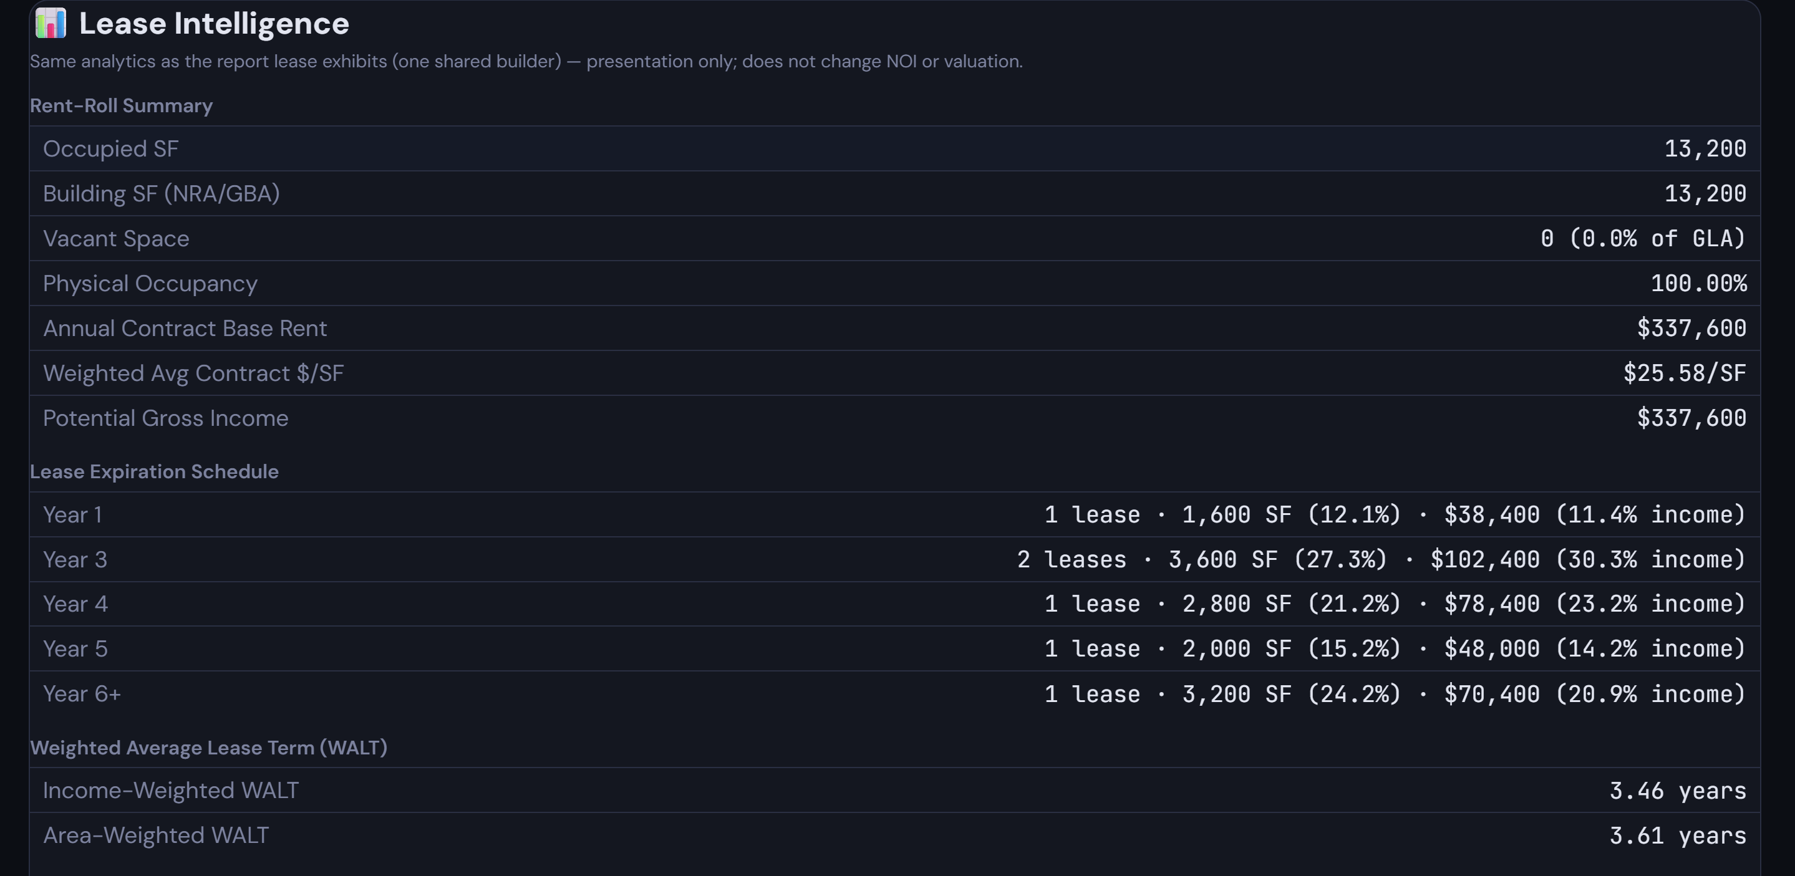Select the Area-Weighted WALT label
1795x876 pixels.
(x=156, y=835)
